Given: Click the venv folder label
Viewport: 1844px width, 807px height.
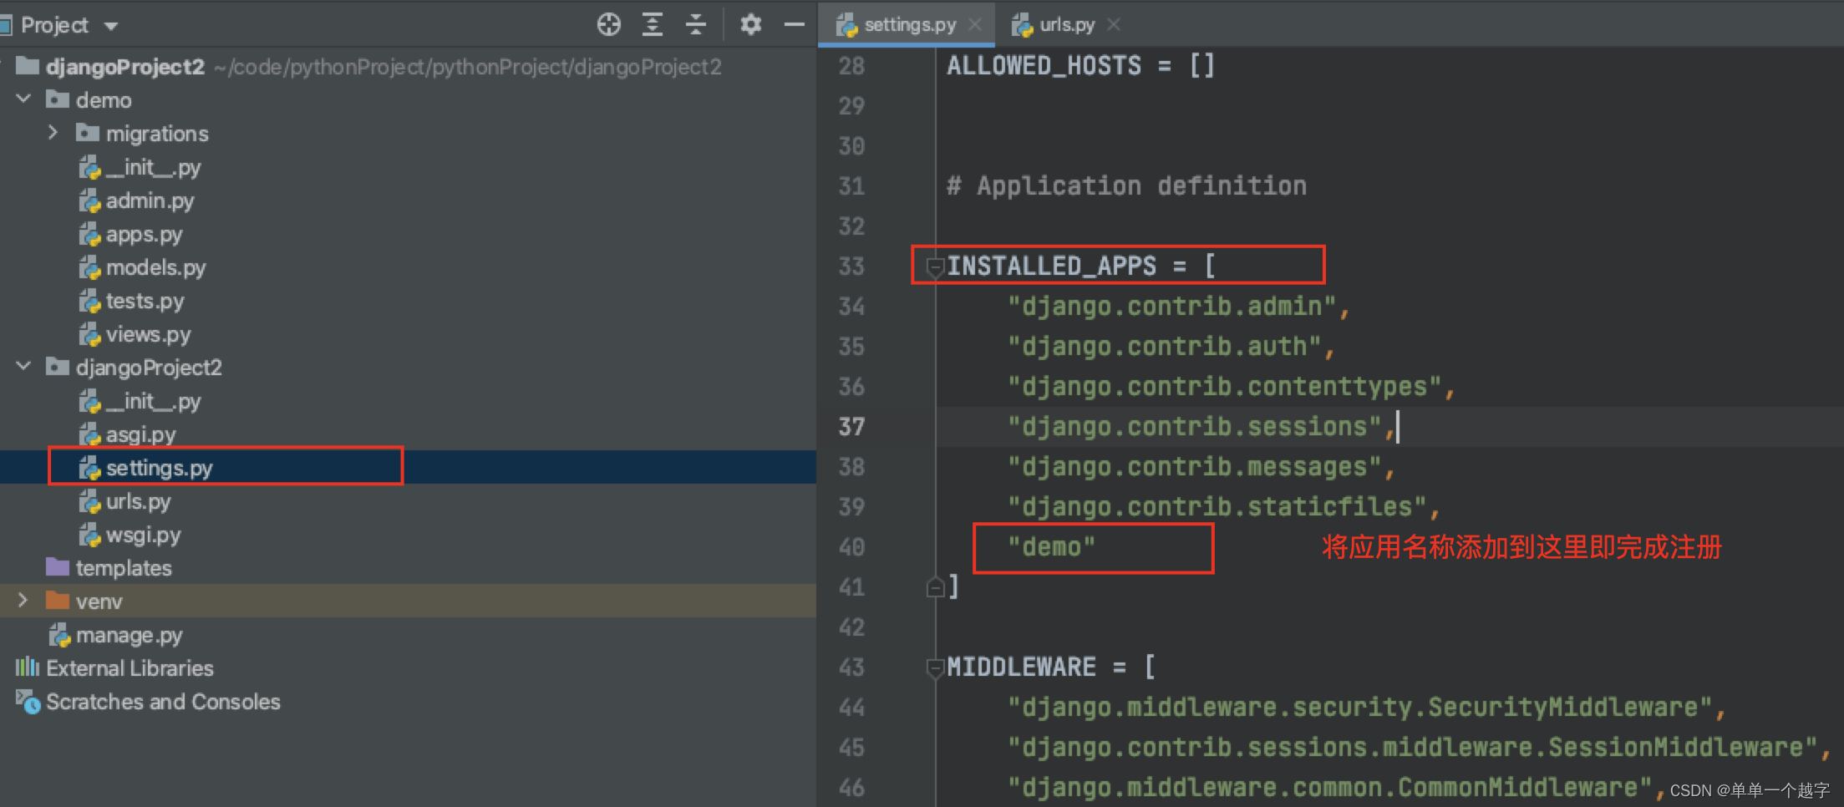Looking at the screenshot, I should tap(99, 601).
